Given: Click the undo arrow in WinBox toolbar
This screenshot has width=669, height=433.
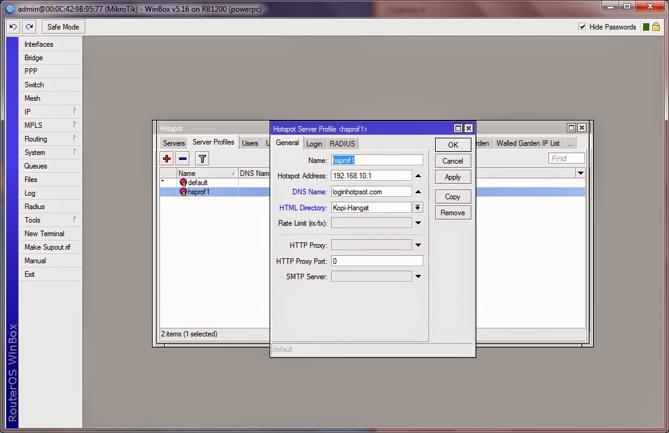Looking at the screenshot, I should pos(13,27).
